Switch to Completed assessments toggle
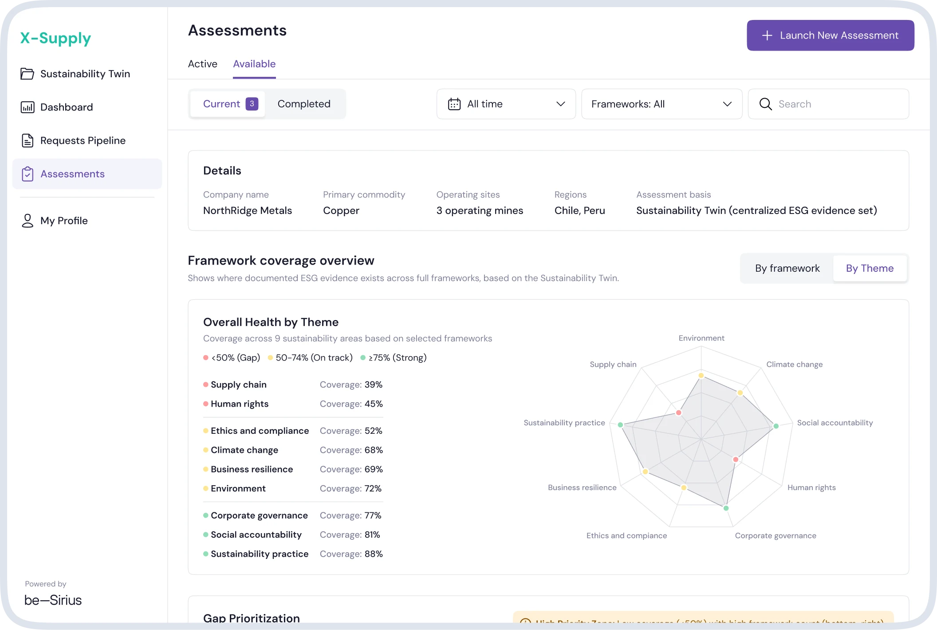This screenshot has width=937, height=630. click(x=304, y=104)
